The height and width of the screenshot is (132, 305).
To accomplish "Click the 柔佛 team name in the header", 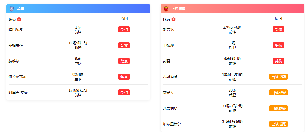I will tap(21, 9).
